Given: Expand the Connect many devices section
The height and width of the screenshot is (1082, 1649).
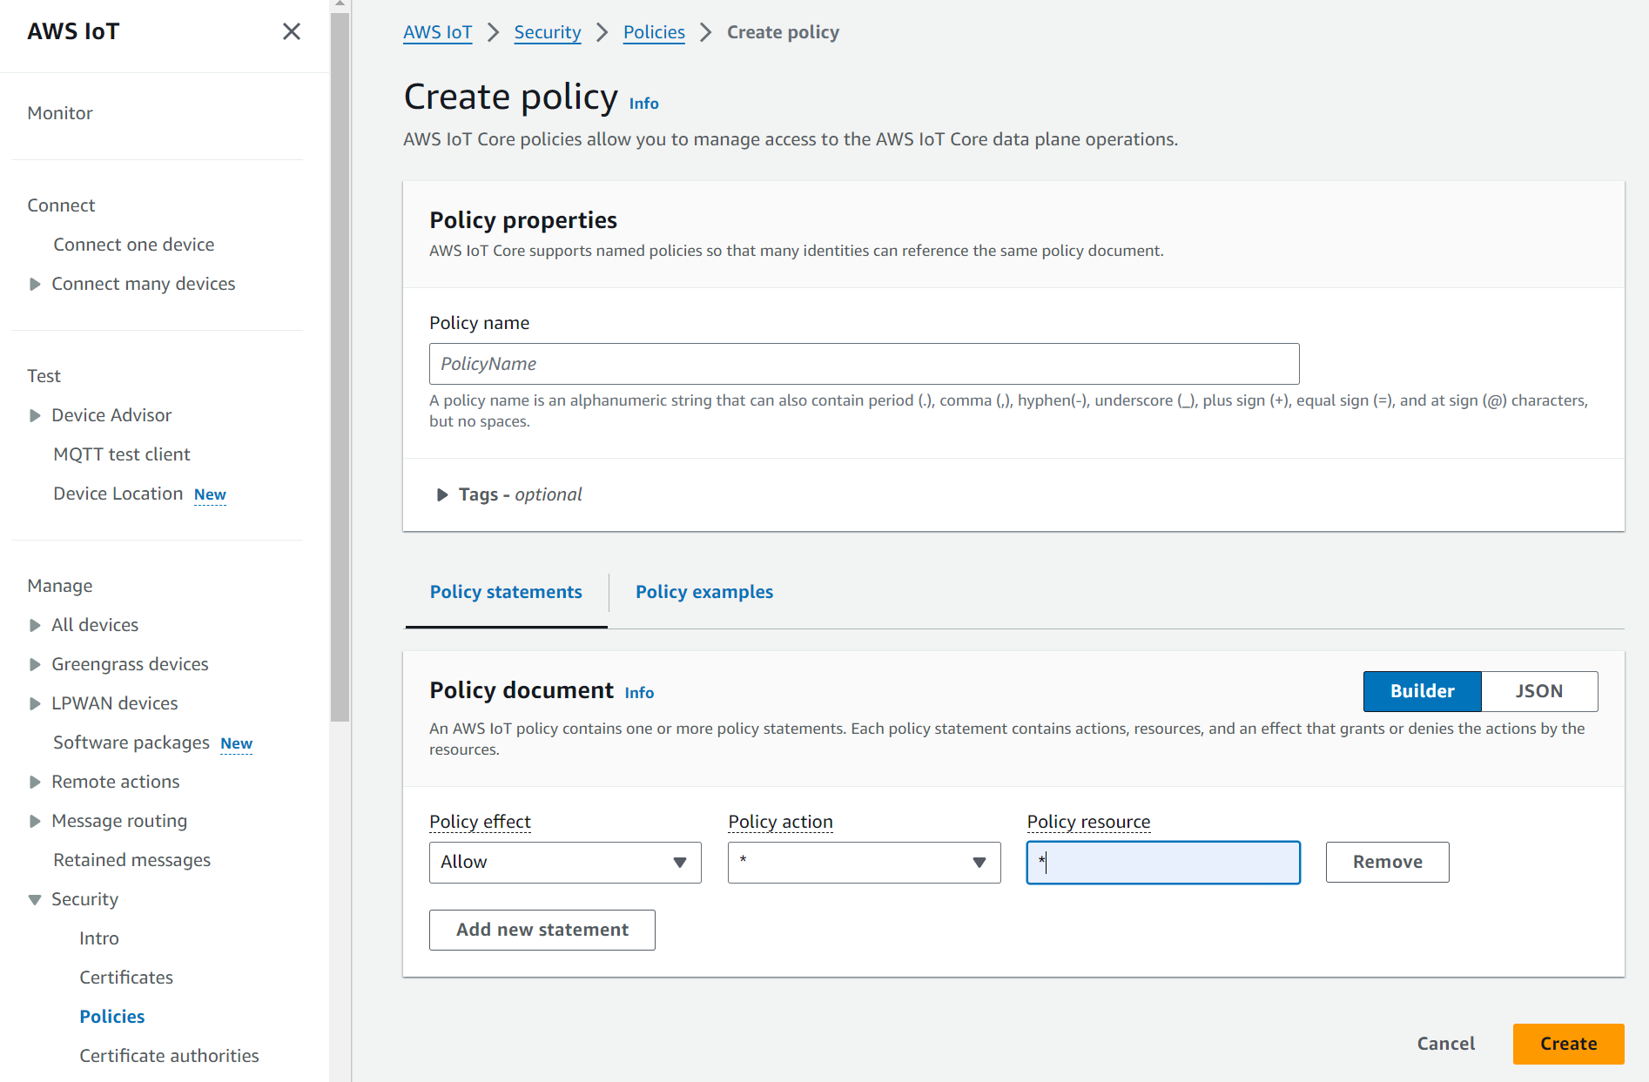Looking at the screenshot, I should coord(35,284).
